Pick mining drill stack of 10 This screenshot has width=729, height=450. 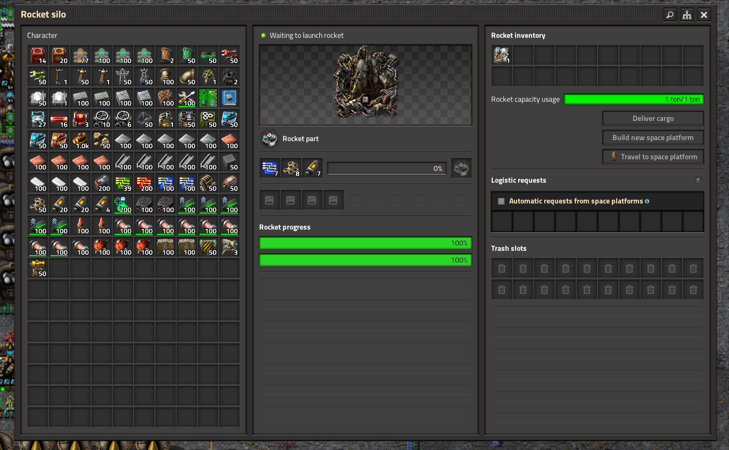[102, 119]
